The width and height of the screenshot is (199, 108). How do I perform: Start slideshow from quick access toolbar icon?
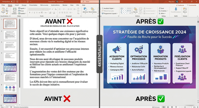[x=28, y=2]
